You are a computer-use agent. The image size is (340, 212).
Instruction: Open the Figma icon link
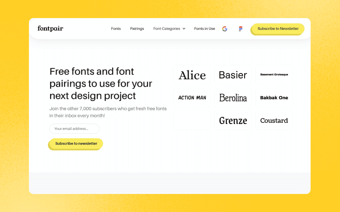coord(241,29)
